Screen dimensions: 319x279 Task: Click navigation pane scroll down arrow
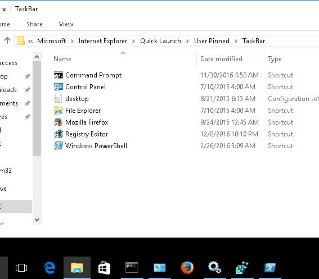point(37,219)
